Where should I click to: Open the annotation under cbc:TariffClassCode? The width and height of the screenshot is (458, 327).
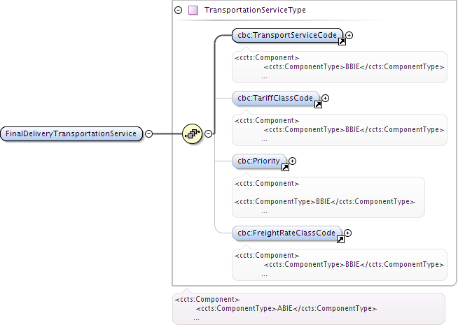(340, 130)
